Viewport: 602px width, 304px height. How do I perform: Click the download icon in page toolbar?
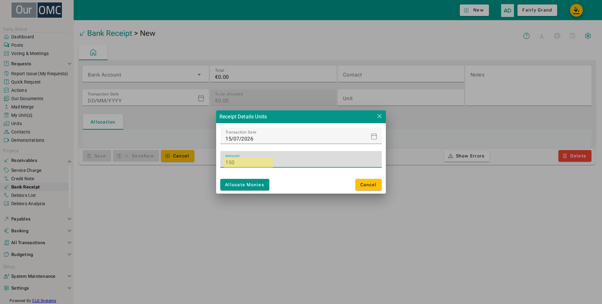tap(542, 36)
